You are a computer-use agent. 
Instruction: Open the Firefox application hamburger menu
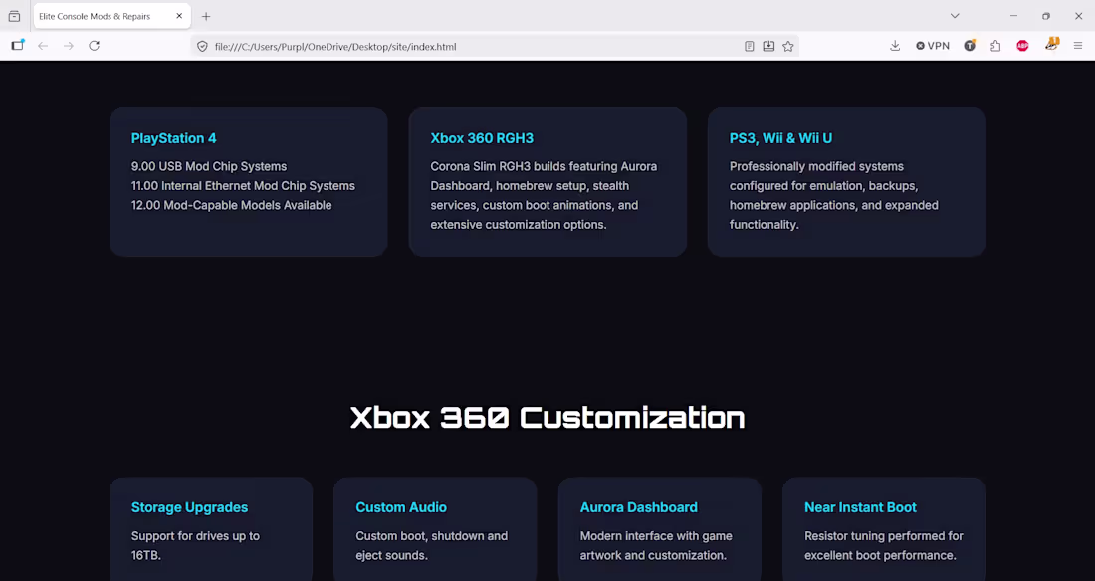coord(1078,46)
